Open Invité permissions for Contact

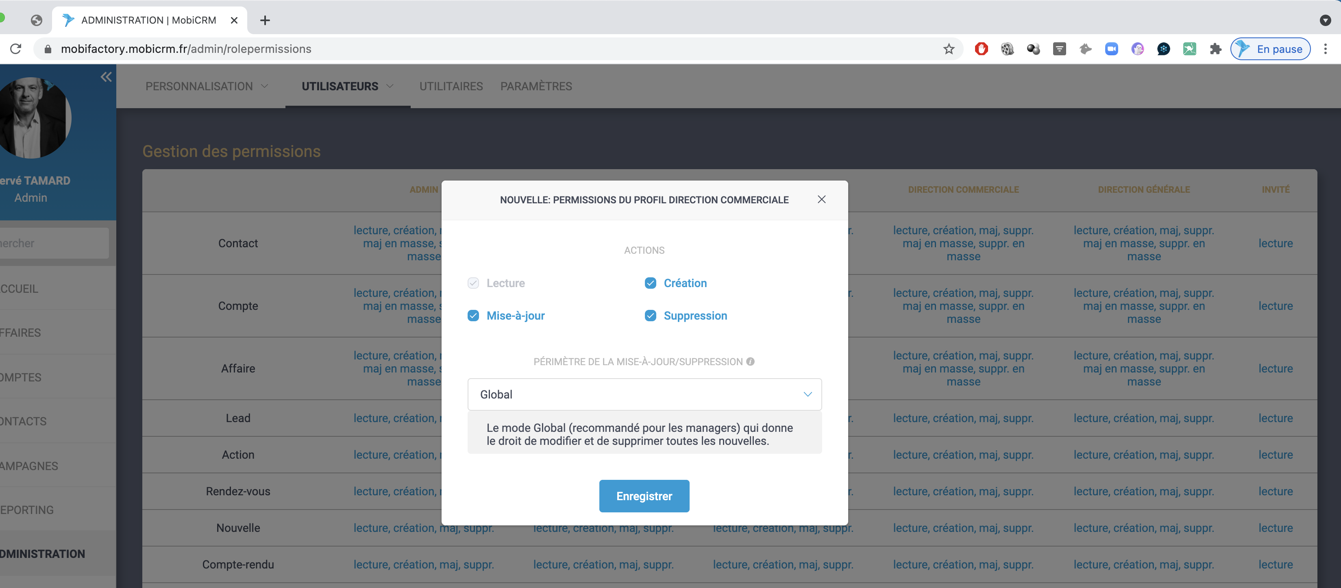point(1275,243)
